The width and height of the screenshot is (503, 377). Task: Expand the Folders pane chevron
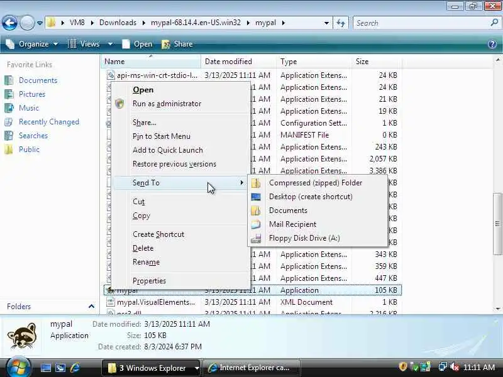point(91,306)
